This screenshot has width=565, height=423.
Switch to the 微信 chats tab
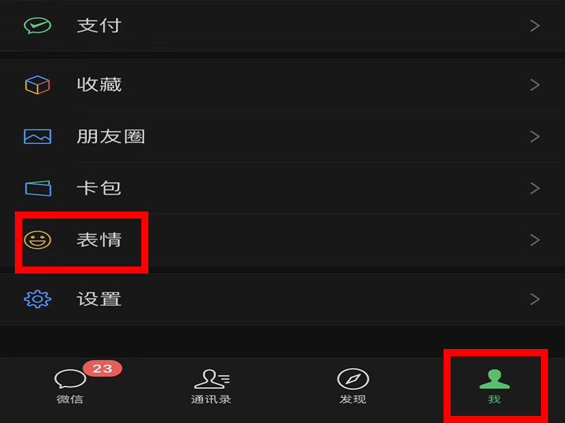tap(70, 386)
